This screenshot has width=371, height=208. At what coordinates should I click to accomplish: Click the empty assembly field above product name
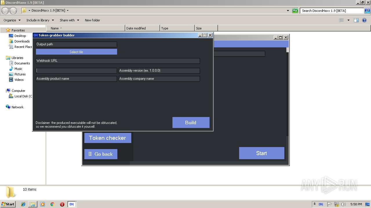(x=77, y=70)
